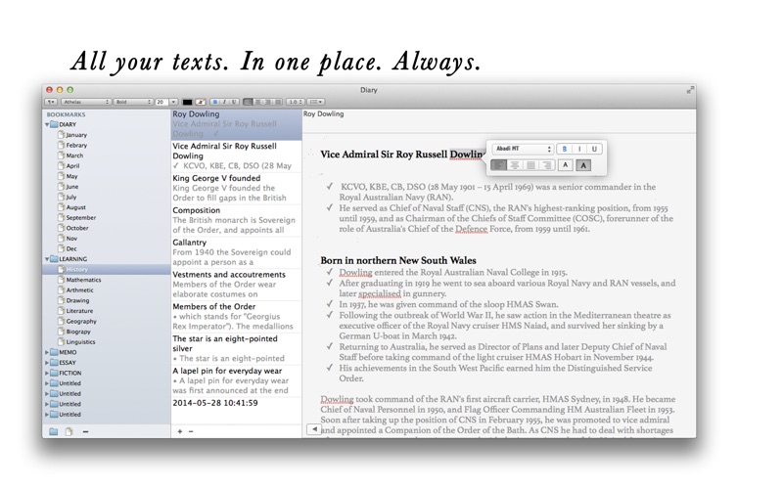Open the Abadi MT font dropdown in popup
Viewport: 783px width, 489px height.
(523, 149)
